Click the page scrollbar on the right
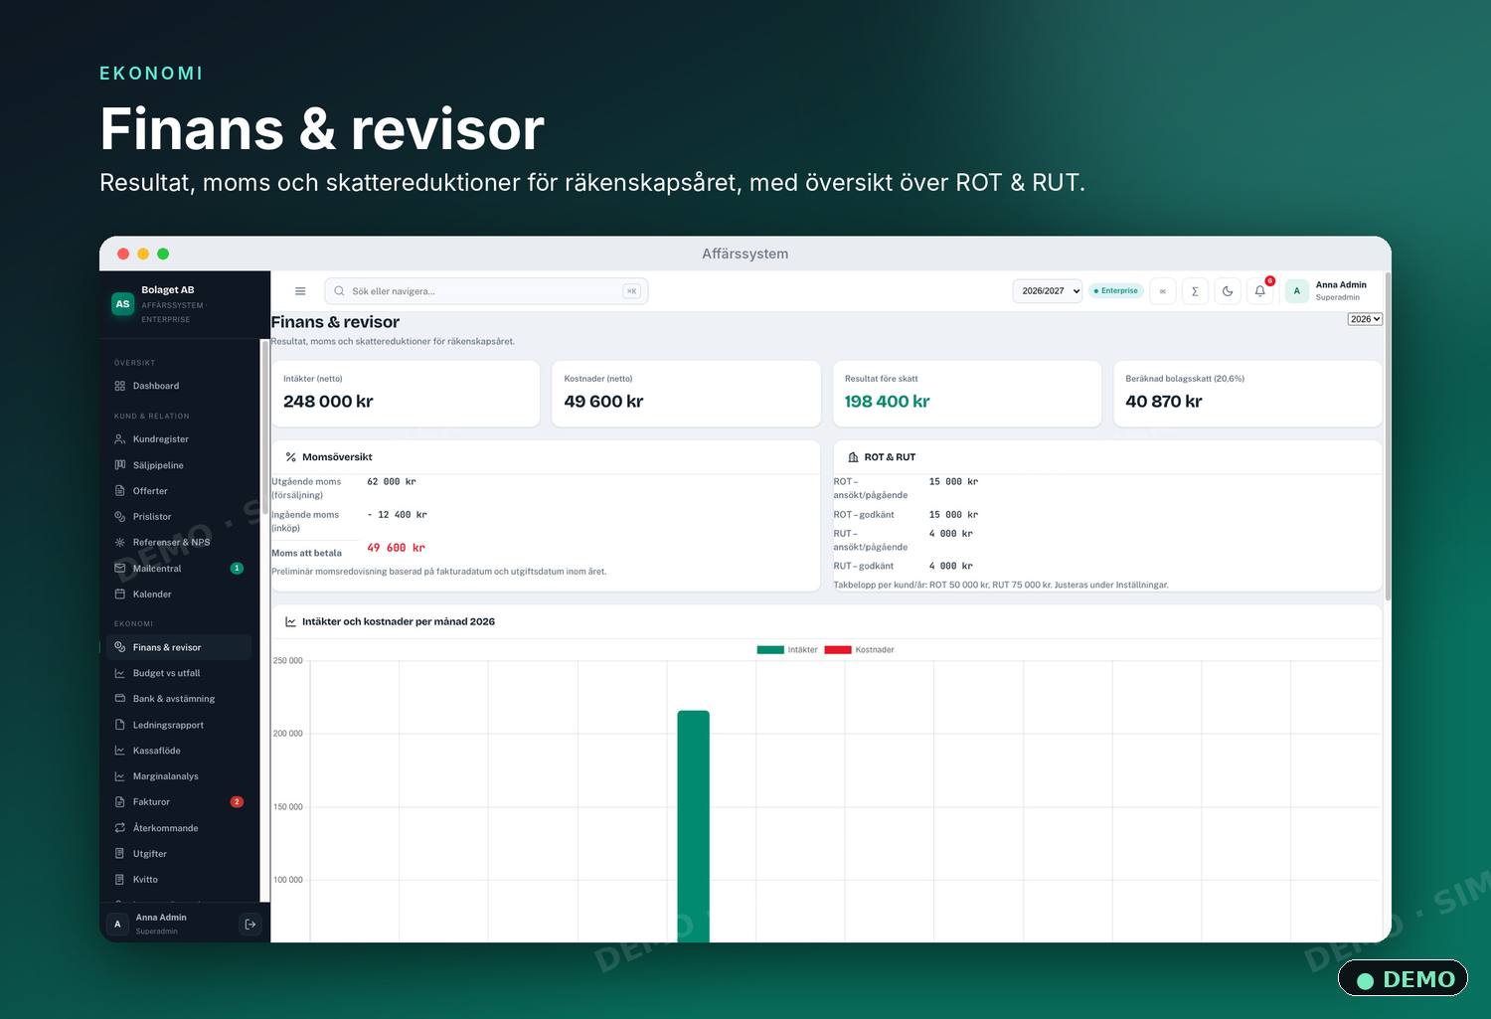Screen dimensions: 1491x1019 pyautogui.click(x=1388, y=437)
